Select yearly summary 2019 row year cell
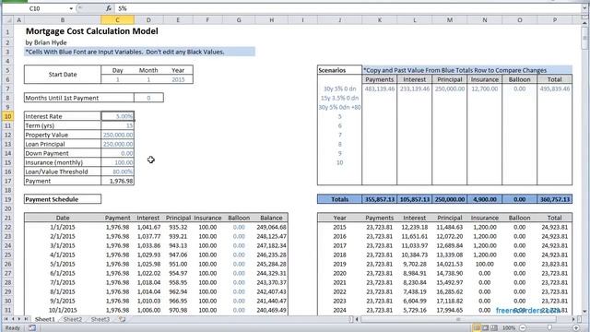590x332 pixels. tap(339, 265)
